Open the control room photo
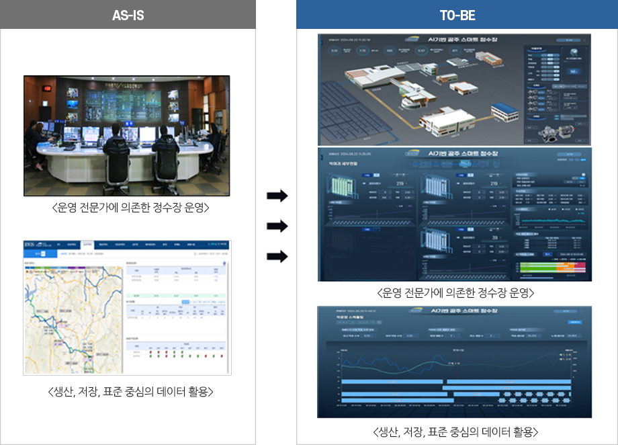Screen dimensions: 618x445 pyautogui.click(x=127, y=135)
